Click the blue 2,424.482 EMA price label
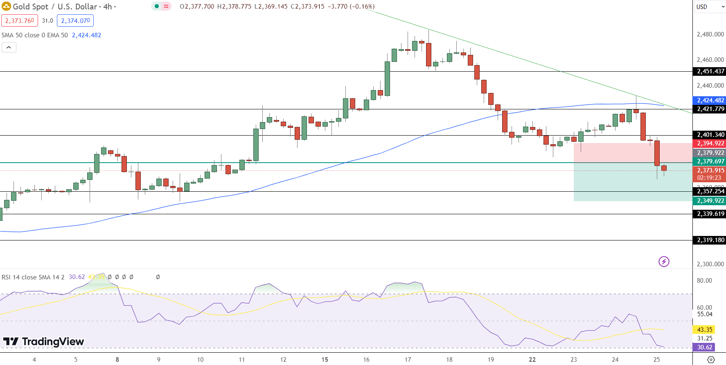The image size is (726, 365). (x=709, y=100)
